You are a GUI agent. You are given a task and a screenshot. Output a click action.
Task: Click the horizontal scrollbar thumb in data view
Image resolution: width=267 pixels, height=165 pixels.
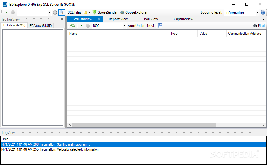144,125
